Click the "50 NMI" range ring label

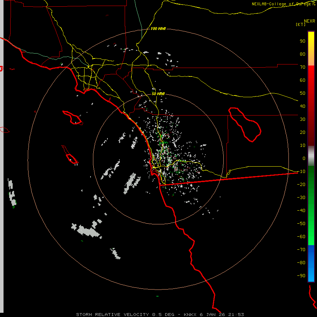pyautogui.click(x=158, y=94)
